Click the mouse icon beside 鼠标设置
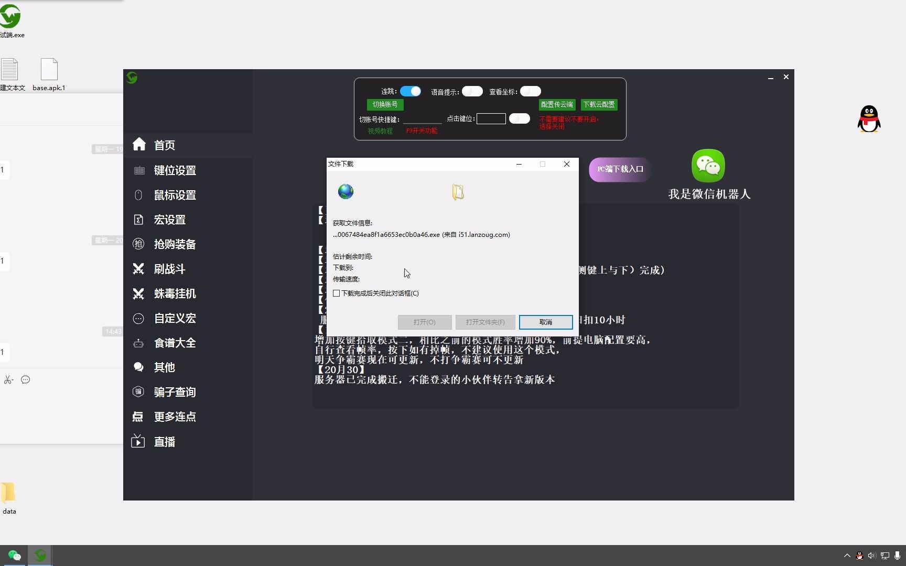The height and width of the screenshot is (566, 906). 138,195
